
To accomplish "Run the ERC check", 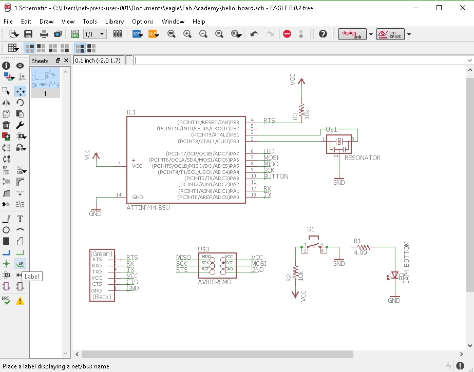I will 6,301.
